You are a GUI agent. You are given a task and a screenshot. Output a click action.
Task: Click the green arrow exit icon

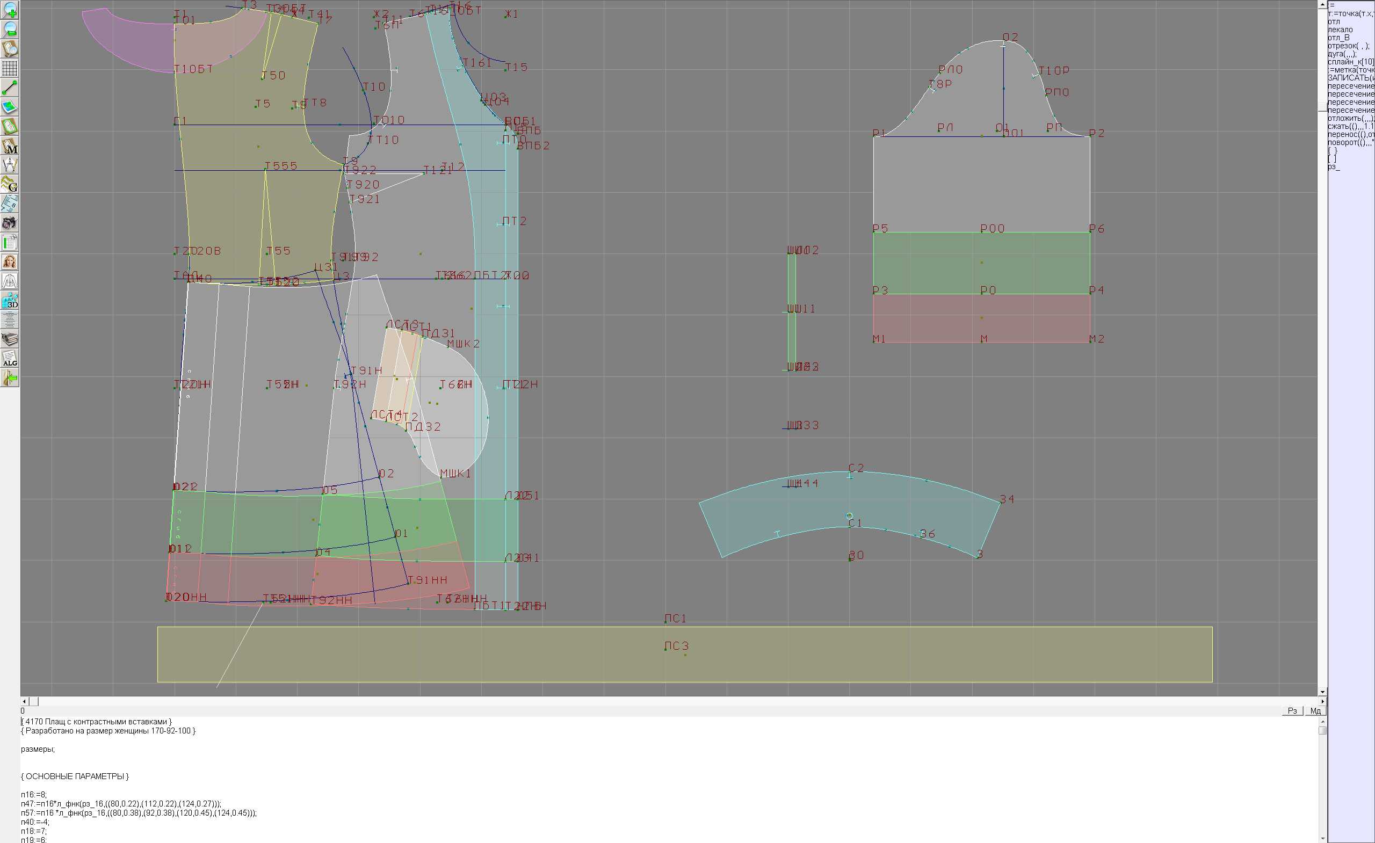click(x=10, y=378)
